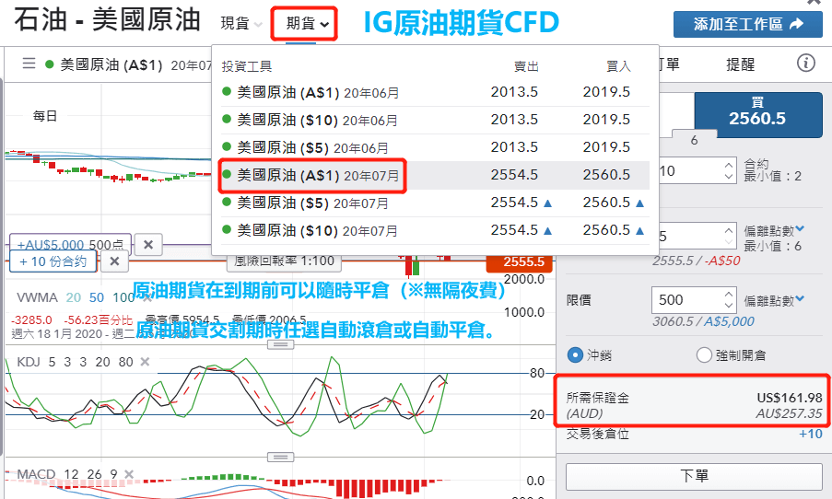This screenshot has height=499, width=832.
Task: Increase the contract size stepper
Action: click(x=729, y=165)
